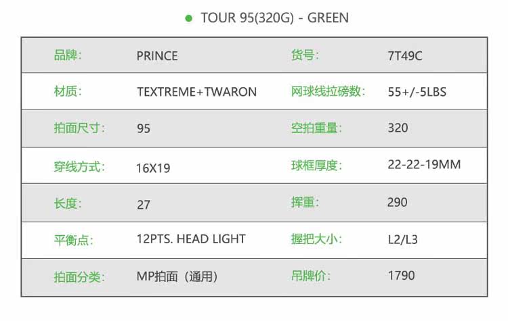Click the 空拍重量 label
The width and height of the screenshot is (508, 321).
point(316,128)
